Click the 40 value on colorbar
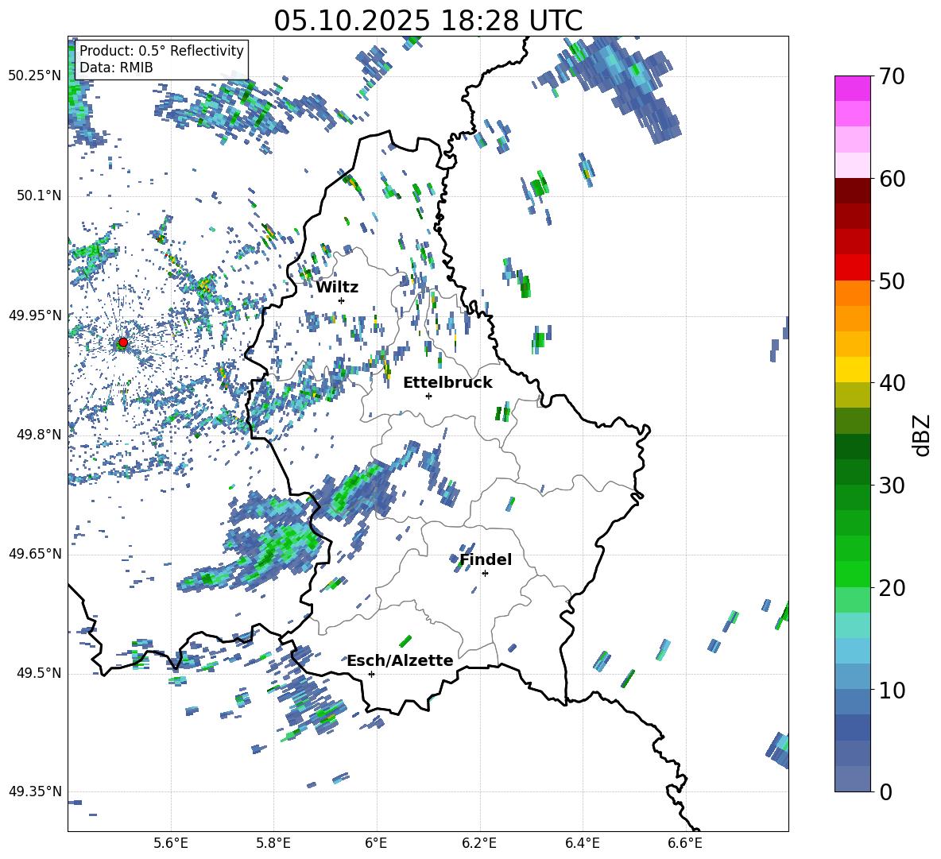 pos(893,383)
